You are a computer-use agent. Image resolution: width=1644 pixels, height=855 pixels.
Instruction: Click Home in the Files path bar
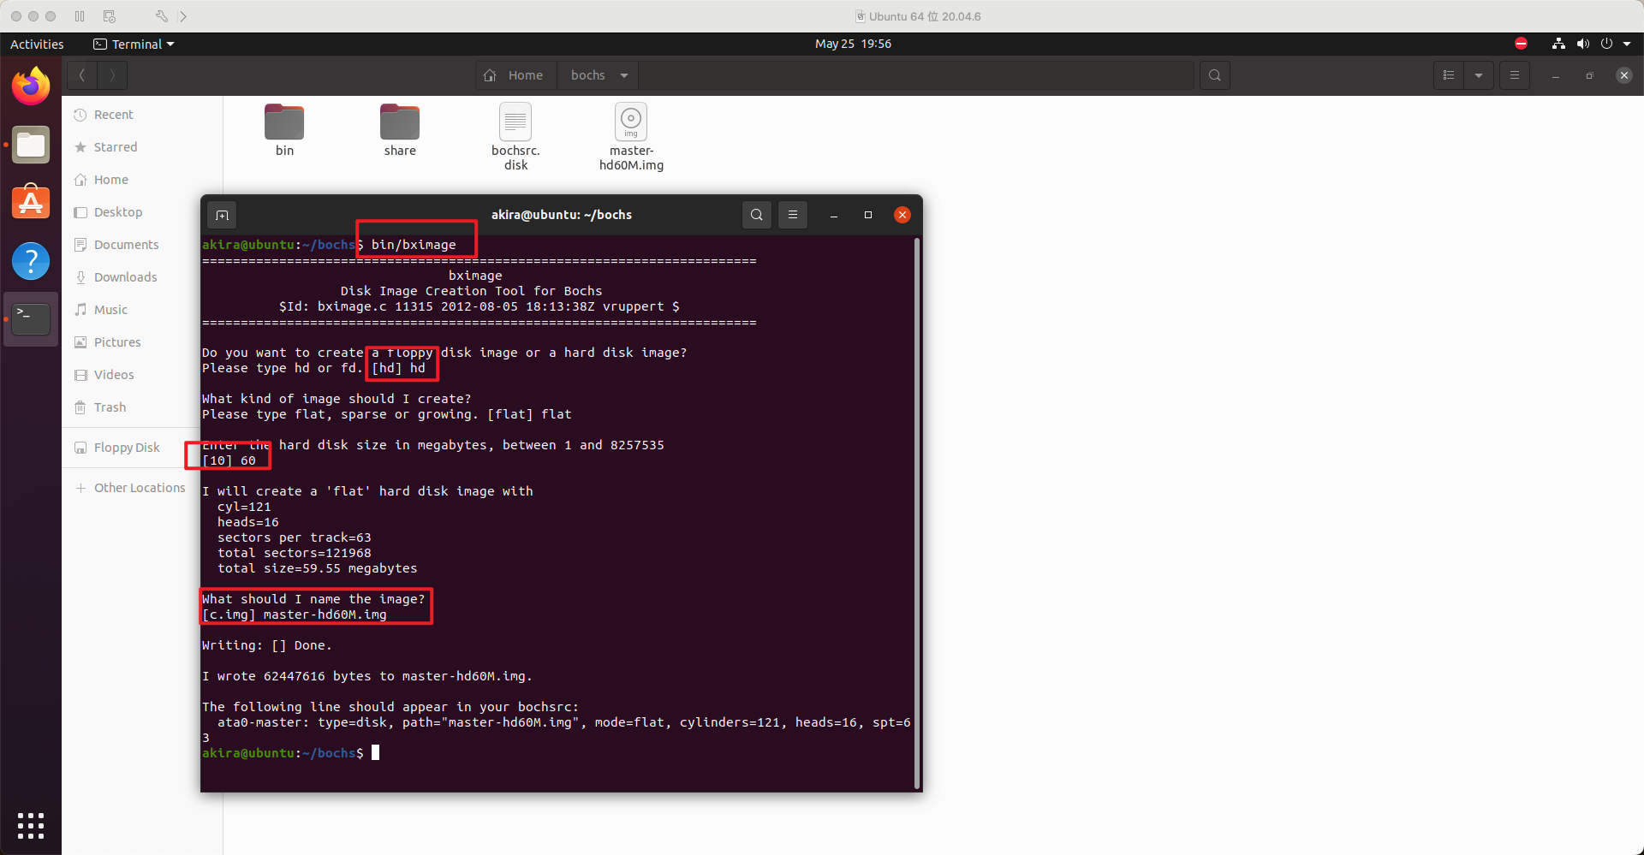click(x=514, y=75)
